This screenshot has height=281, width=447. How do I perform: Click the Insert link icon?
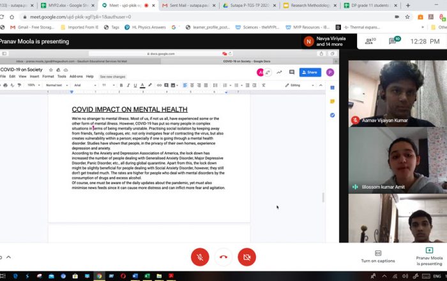point(159,85)
